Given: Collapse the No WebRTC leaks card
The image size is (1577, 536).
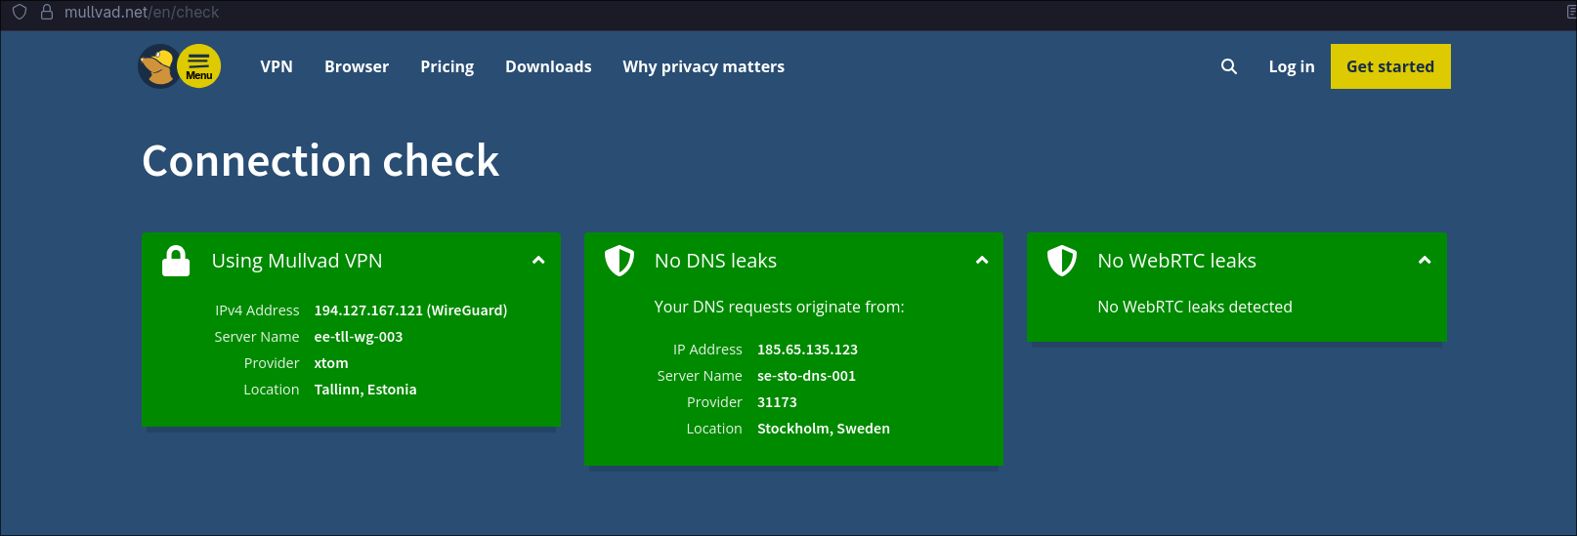Looking at the screenshot, I should (x=1425, y=261).
